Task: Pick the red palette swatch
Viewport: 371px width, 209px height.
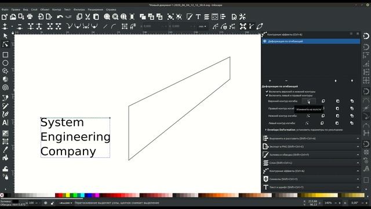Action: (x=60, y=195)
